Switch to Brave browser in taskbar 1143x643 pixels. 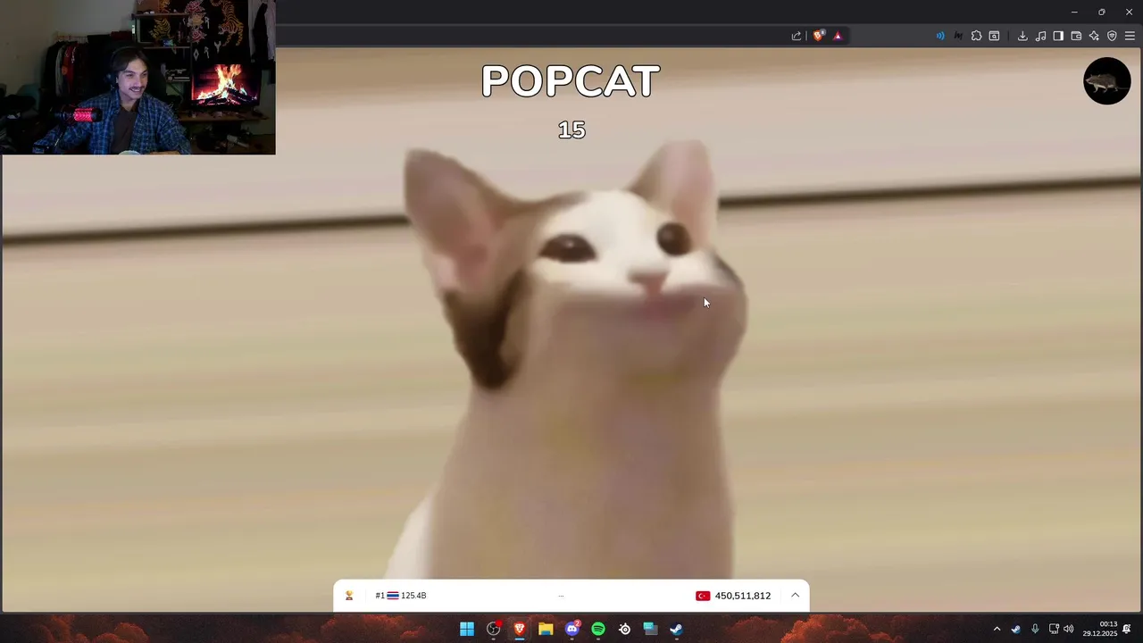[519, 629]
